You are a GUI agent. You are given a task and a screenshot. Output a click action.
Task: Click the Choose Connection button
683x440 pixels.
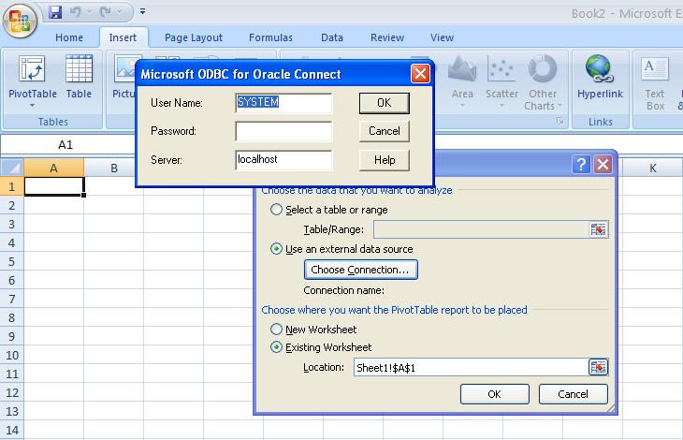coord(360,270)
